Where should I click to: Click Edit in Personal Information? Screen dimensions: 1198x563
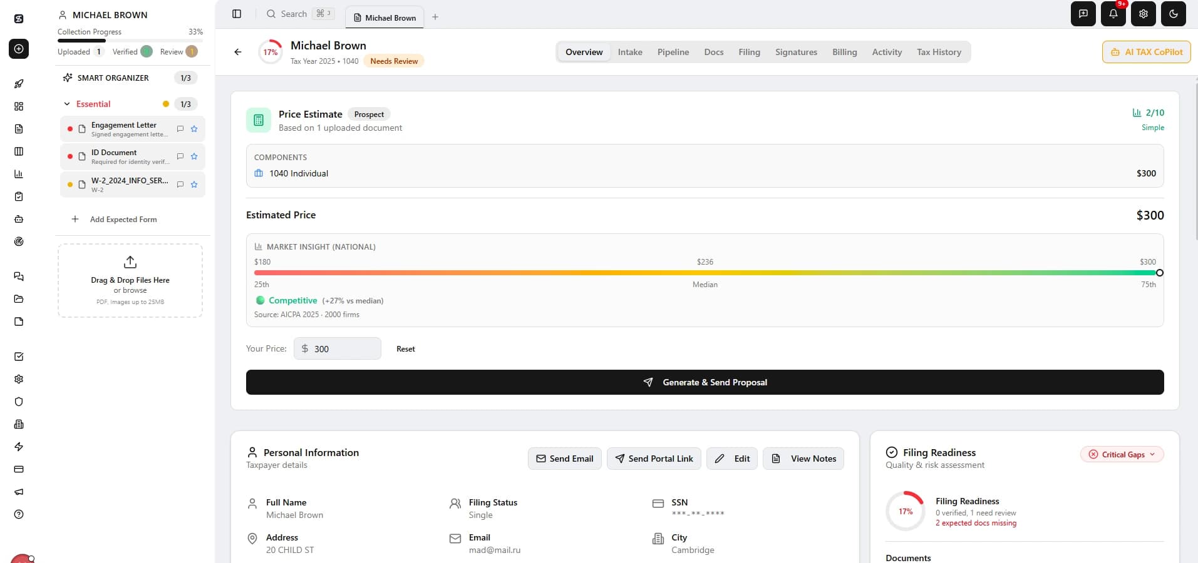coord(732,459)
